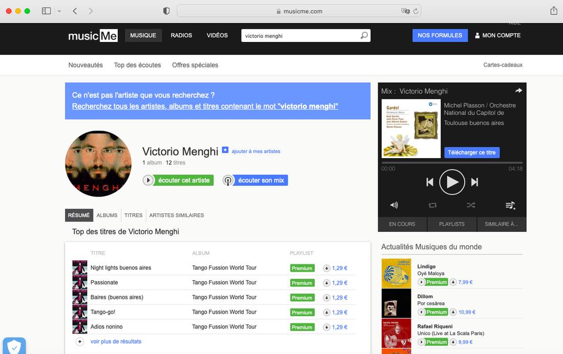The width and height of the screenshot is (563, 354).
Task: Select the RÉSUMÉ tab
Action: tap(79, 215)
